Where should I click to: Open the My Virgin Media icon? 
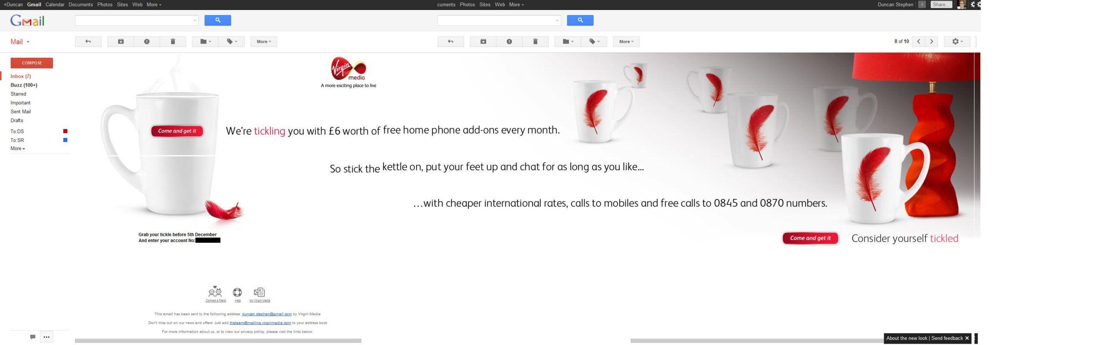259,292
